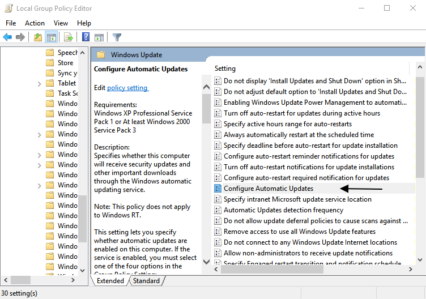Image resolution: width=426 pixels, height=299 pixels.
Task: Open Help using the blue question mark icon
Action: [86, 37]
